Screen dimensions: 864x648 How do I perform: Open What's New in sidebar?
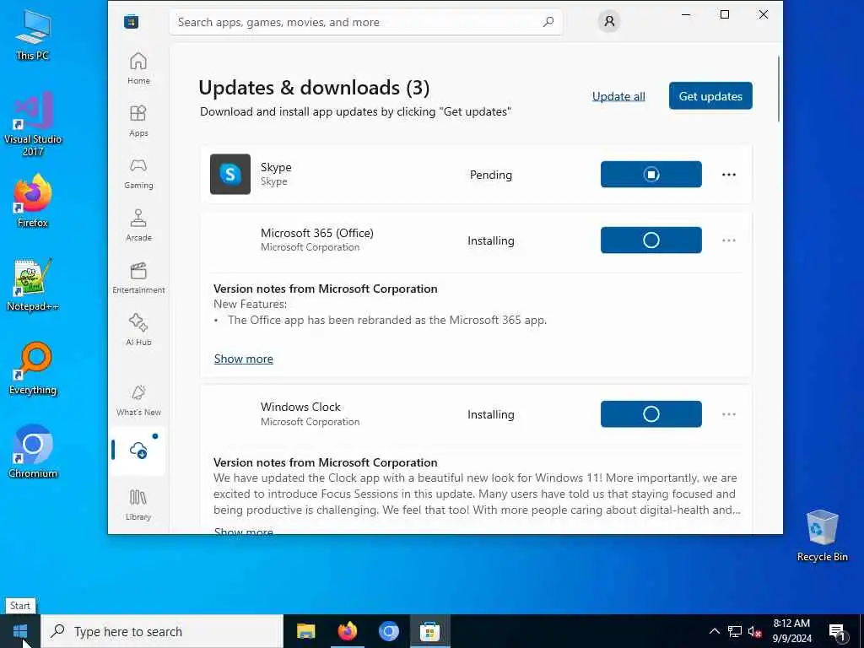click(138, 400)
